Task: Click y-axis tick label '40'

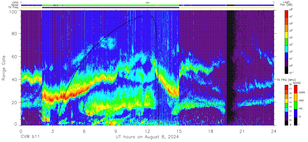Action: 15,79
